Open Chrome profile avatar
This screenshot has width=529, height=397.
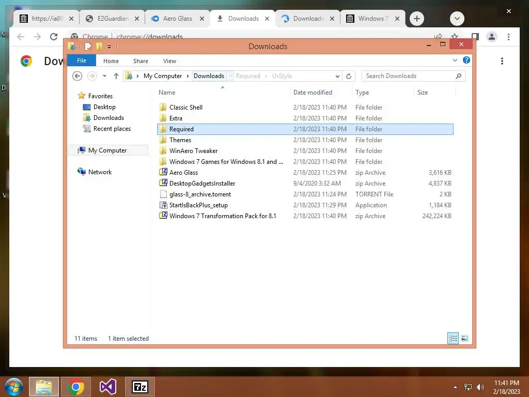492,37
